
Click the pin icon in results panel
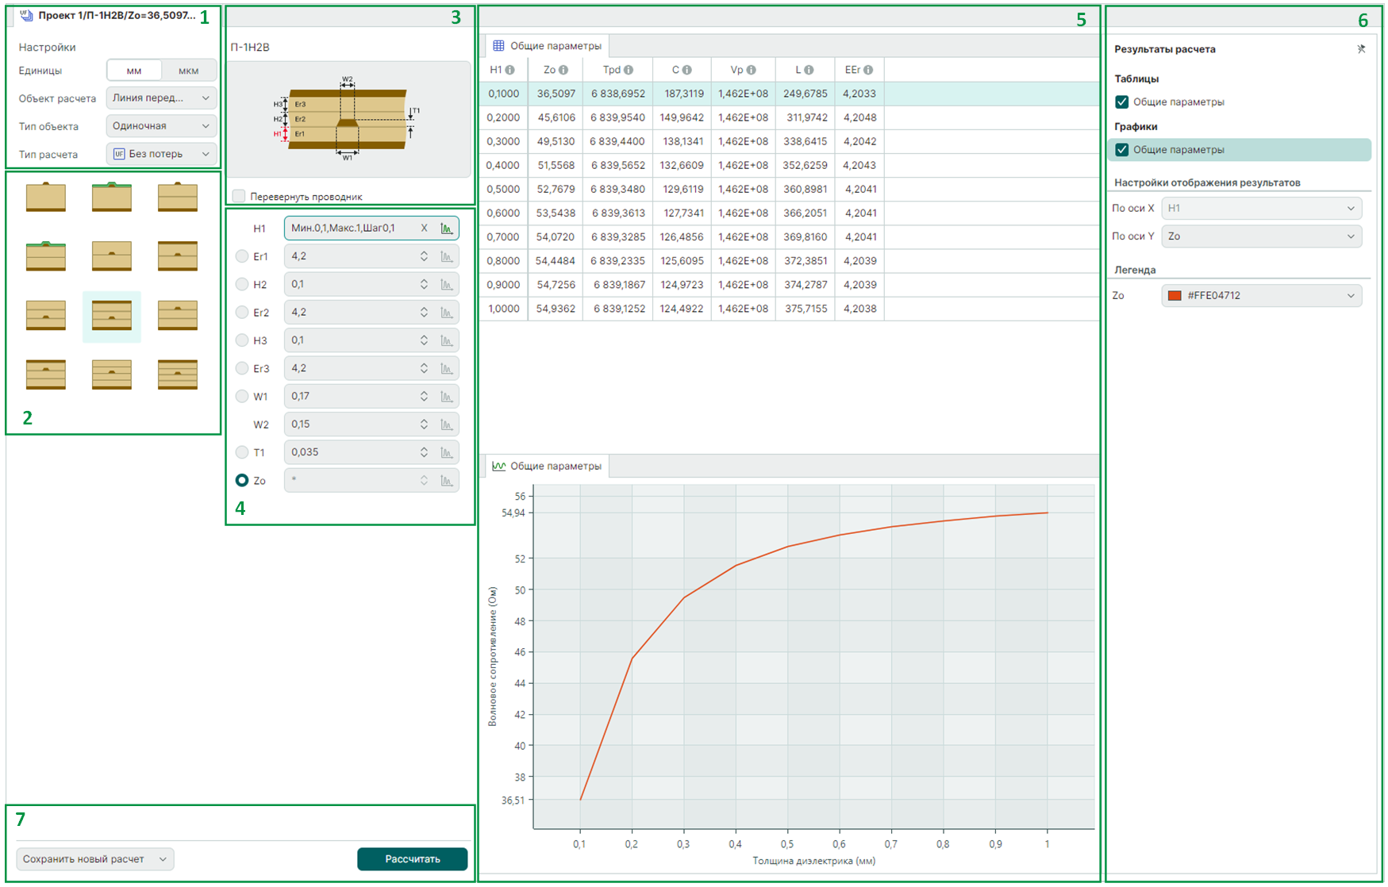pos(1361,49)
